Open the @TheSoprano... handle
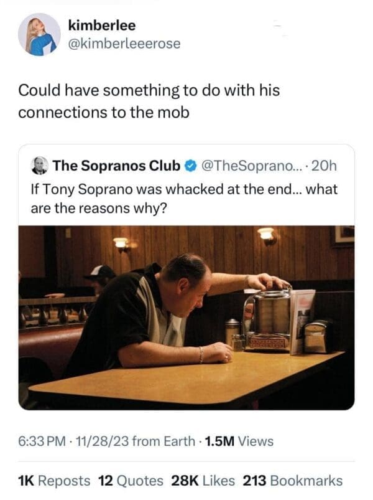The width and height of the screenshot is (373, 500). [x=254, y=166]
